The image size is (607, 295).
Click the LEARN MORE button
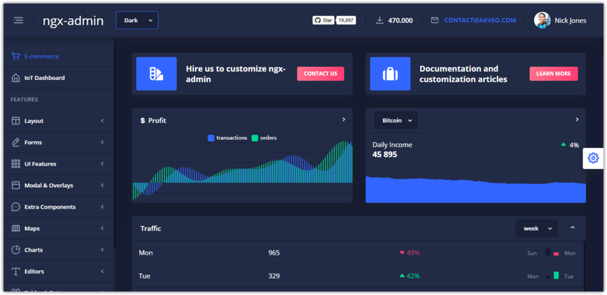click(x=554, y=73)
